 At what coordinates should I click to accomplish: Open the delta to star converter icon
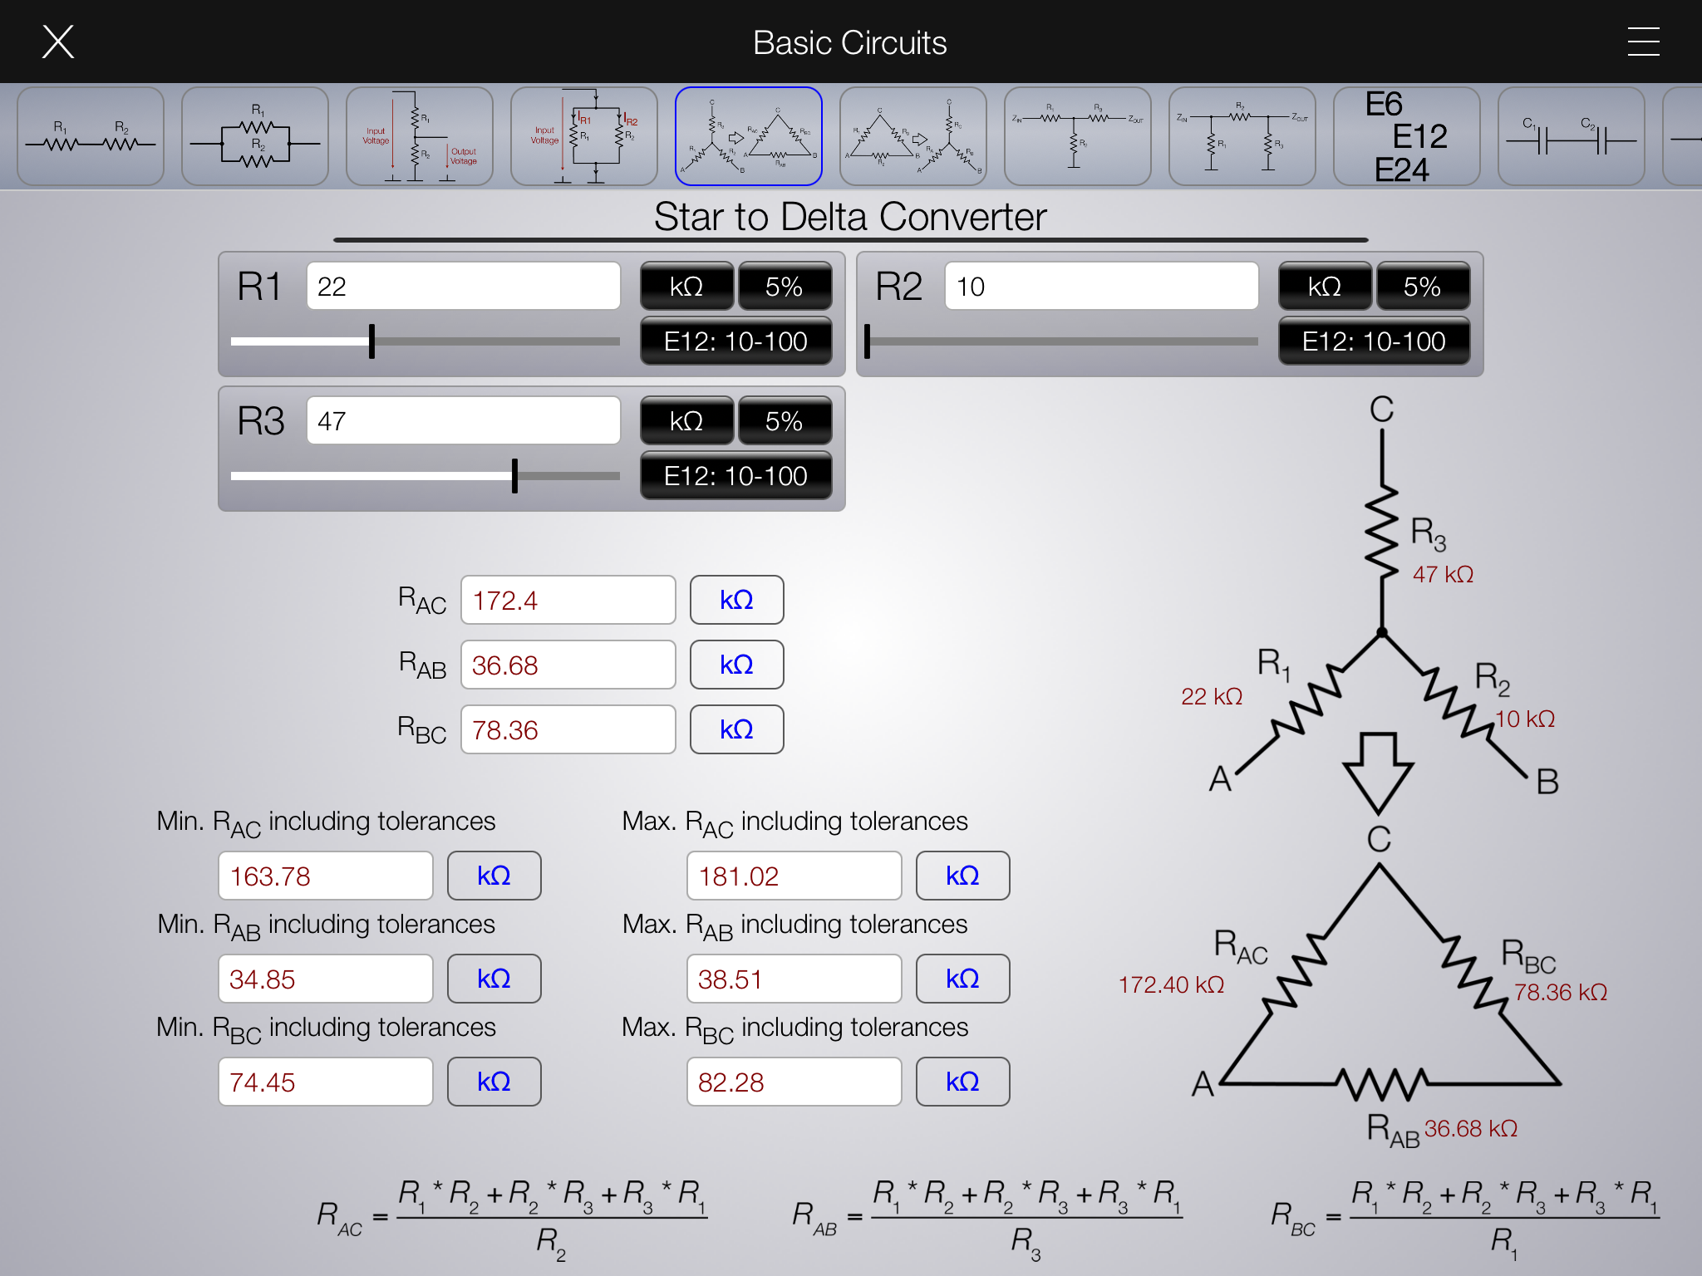coord(912,136)
